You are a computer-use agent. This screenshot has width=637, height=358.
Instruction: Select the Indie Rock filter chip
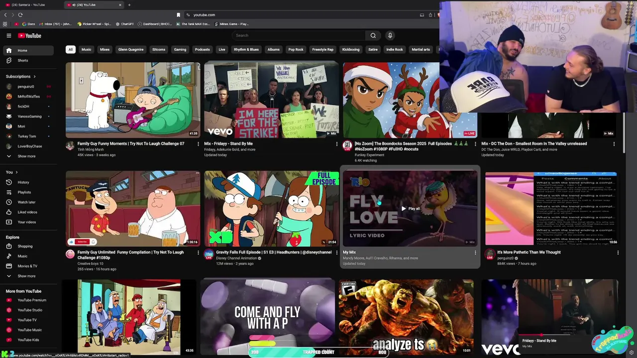(x=395, y=49)
